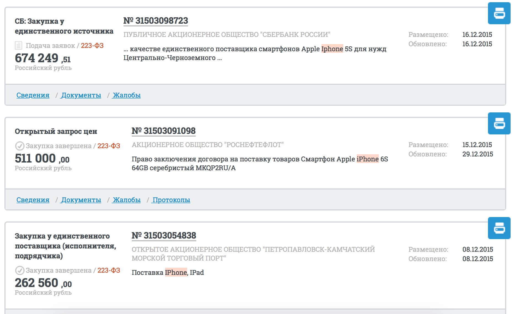Open purchase number № 31503098723
515x314 pixels.
coord(156,21)
